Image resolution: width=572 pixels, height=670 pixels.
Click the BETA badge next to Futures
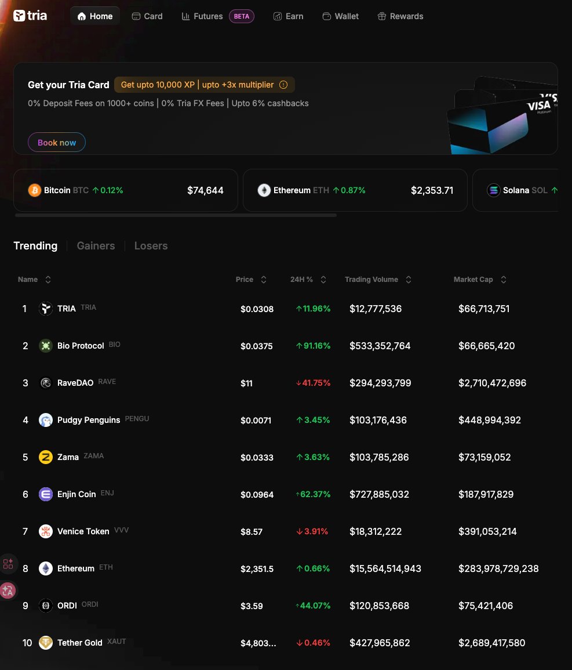242,16
